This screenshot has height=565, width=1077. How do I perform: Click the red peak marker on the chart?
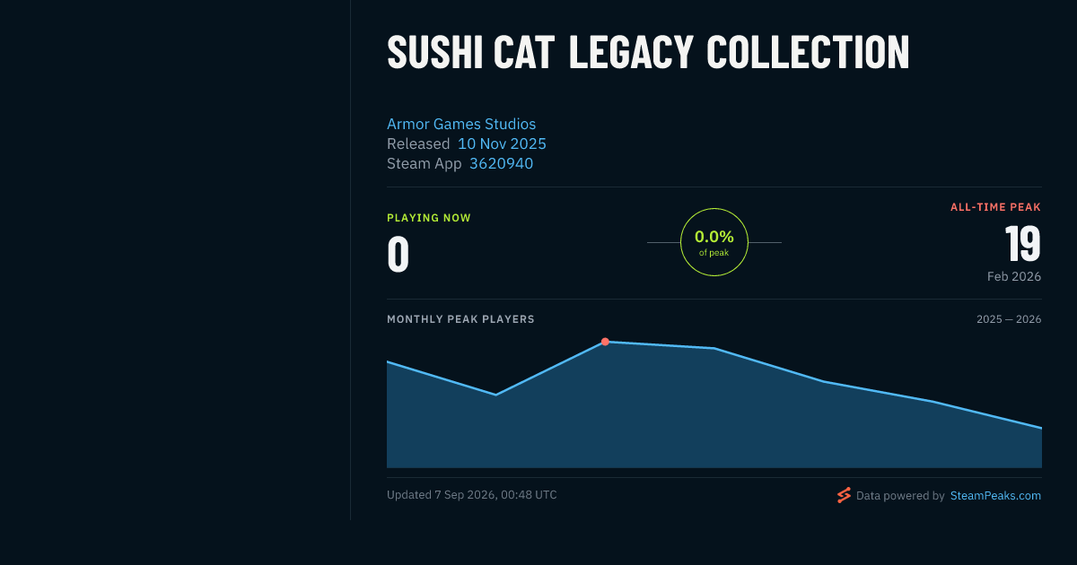(605, 342)
